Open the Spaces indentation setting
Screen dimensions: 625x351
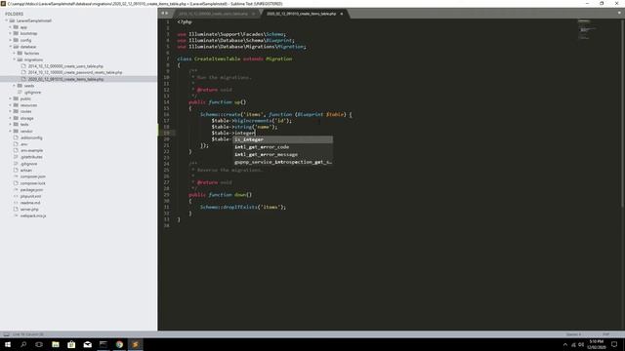[x=573, y=334]
